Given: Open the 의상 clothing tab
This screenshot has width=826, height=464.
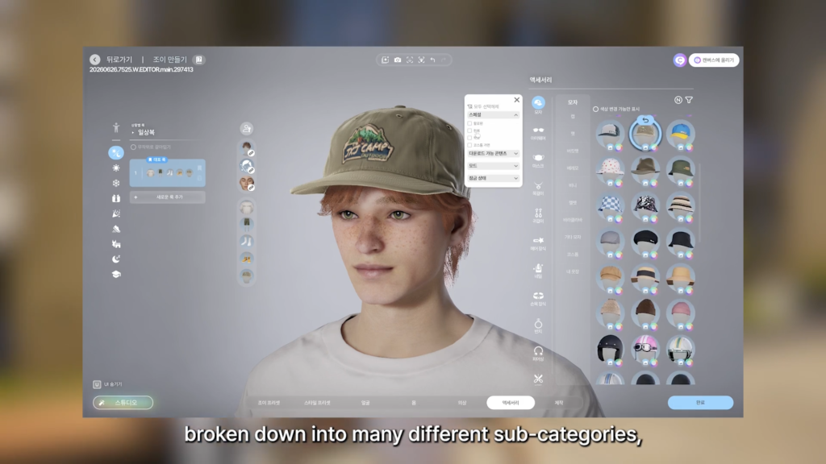Looking at the screenshot, I should tap(462, 403).
